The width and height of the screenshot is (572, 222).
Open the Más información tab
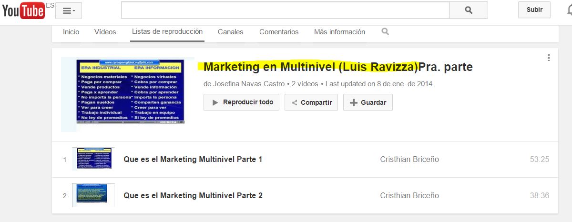[x=339, y=32]
